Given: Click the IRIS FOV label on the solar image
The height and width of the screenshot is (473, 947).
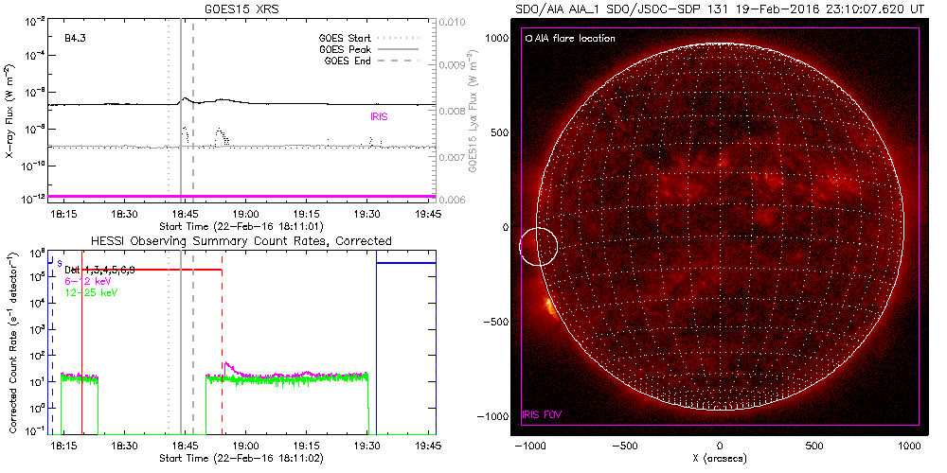Looking at the screenshot, I should coord(542,414).
